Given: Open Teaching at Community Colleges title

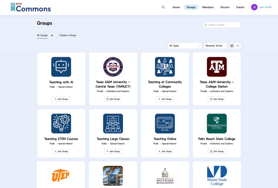Looking at the screenshot, I should pyautogui.click(x=165, y=84).
